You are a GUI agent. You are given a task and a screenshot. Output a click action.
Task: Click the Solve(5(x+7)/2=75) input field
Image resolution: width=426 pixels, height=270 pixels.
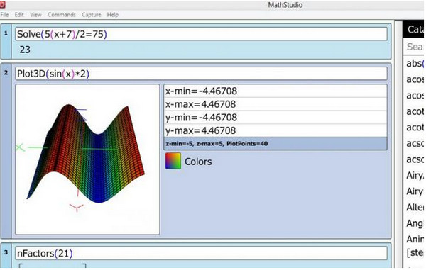point(201,34)
